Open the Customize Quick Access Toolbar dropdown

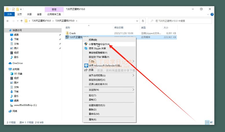[21, 9]
